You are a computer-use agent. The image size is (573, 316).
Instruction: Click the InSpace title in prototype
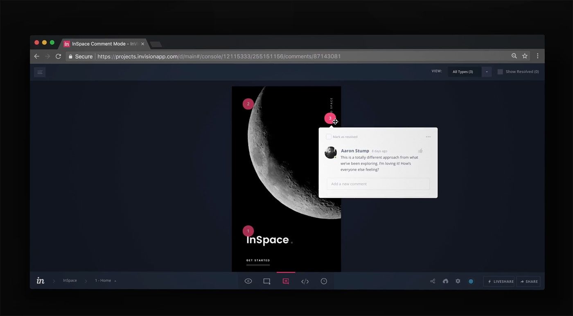pos(267,240)
